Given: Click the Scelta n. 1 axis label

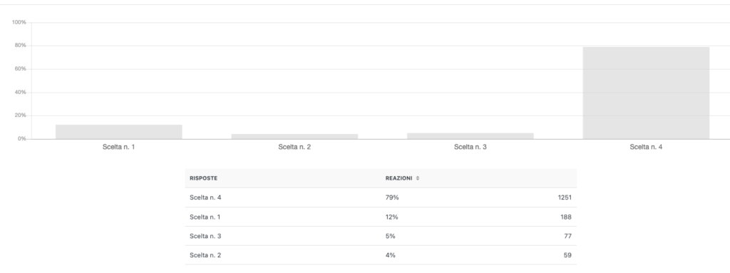Looking at the screenshot, I should [119, 147].
